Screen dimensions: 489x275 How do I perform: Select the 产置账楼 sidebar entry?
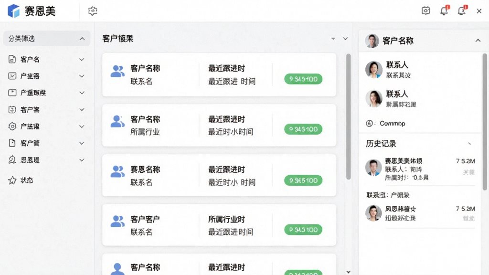(47, 93)
